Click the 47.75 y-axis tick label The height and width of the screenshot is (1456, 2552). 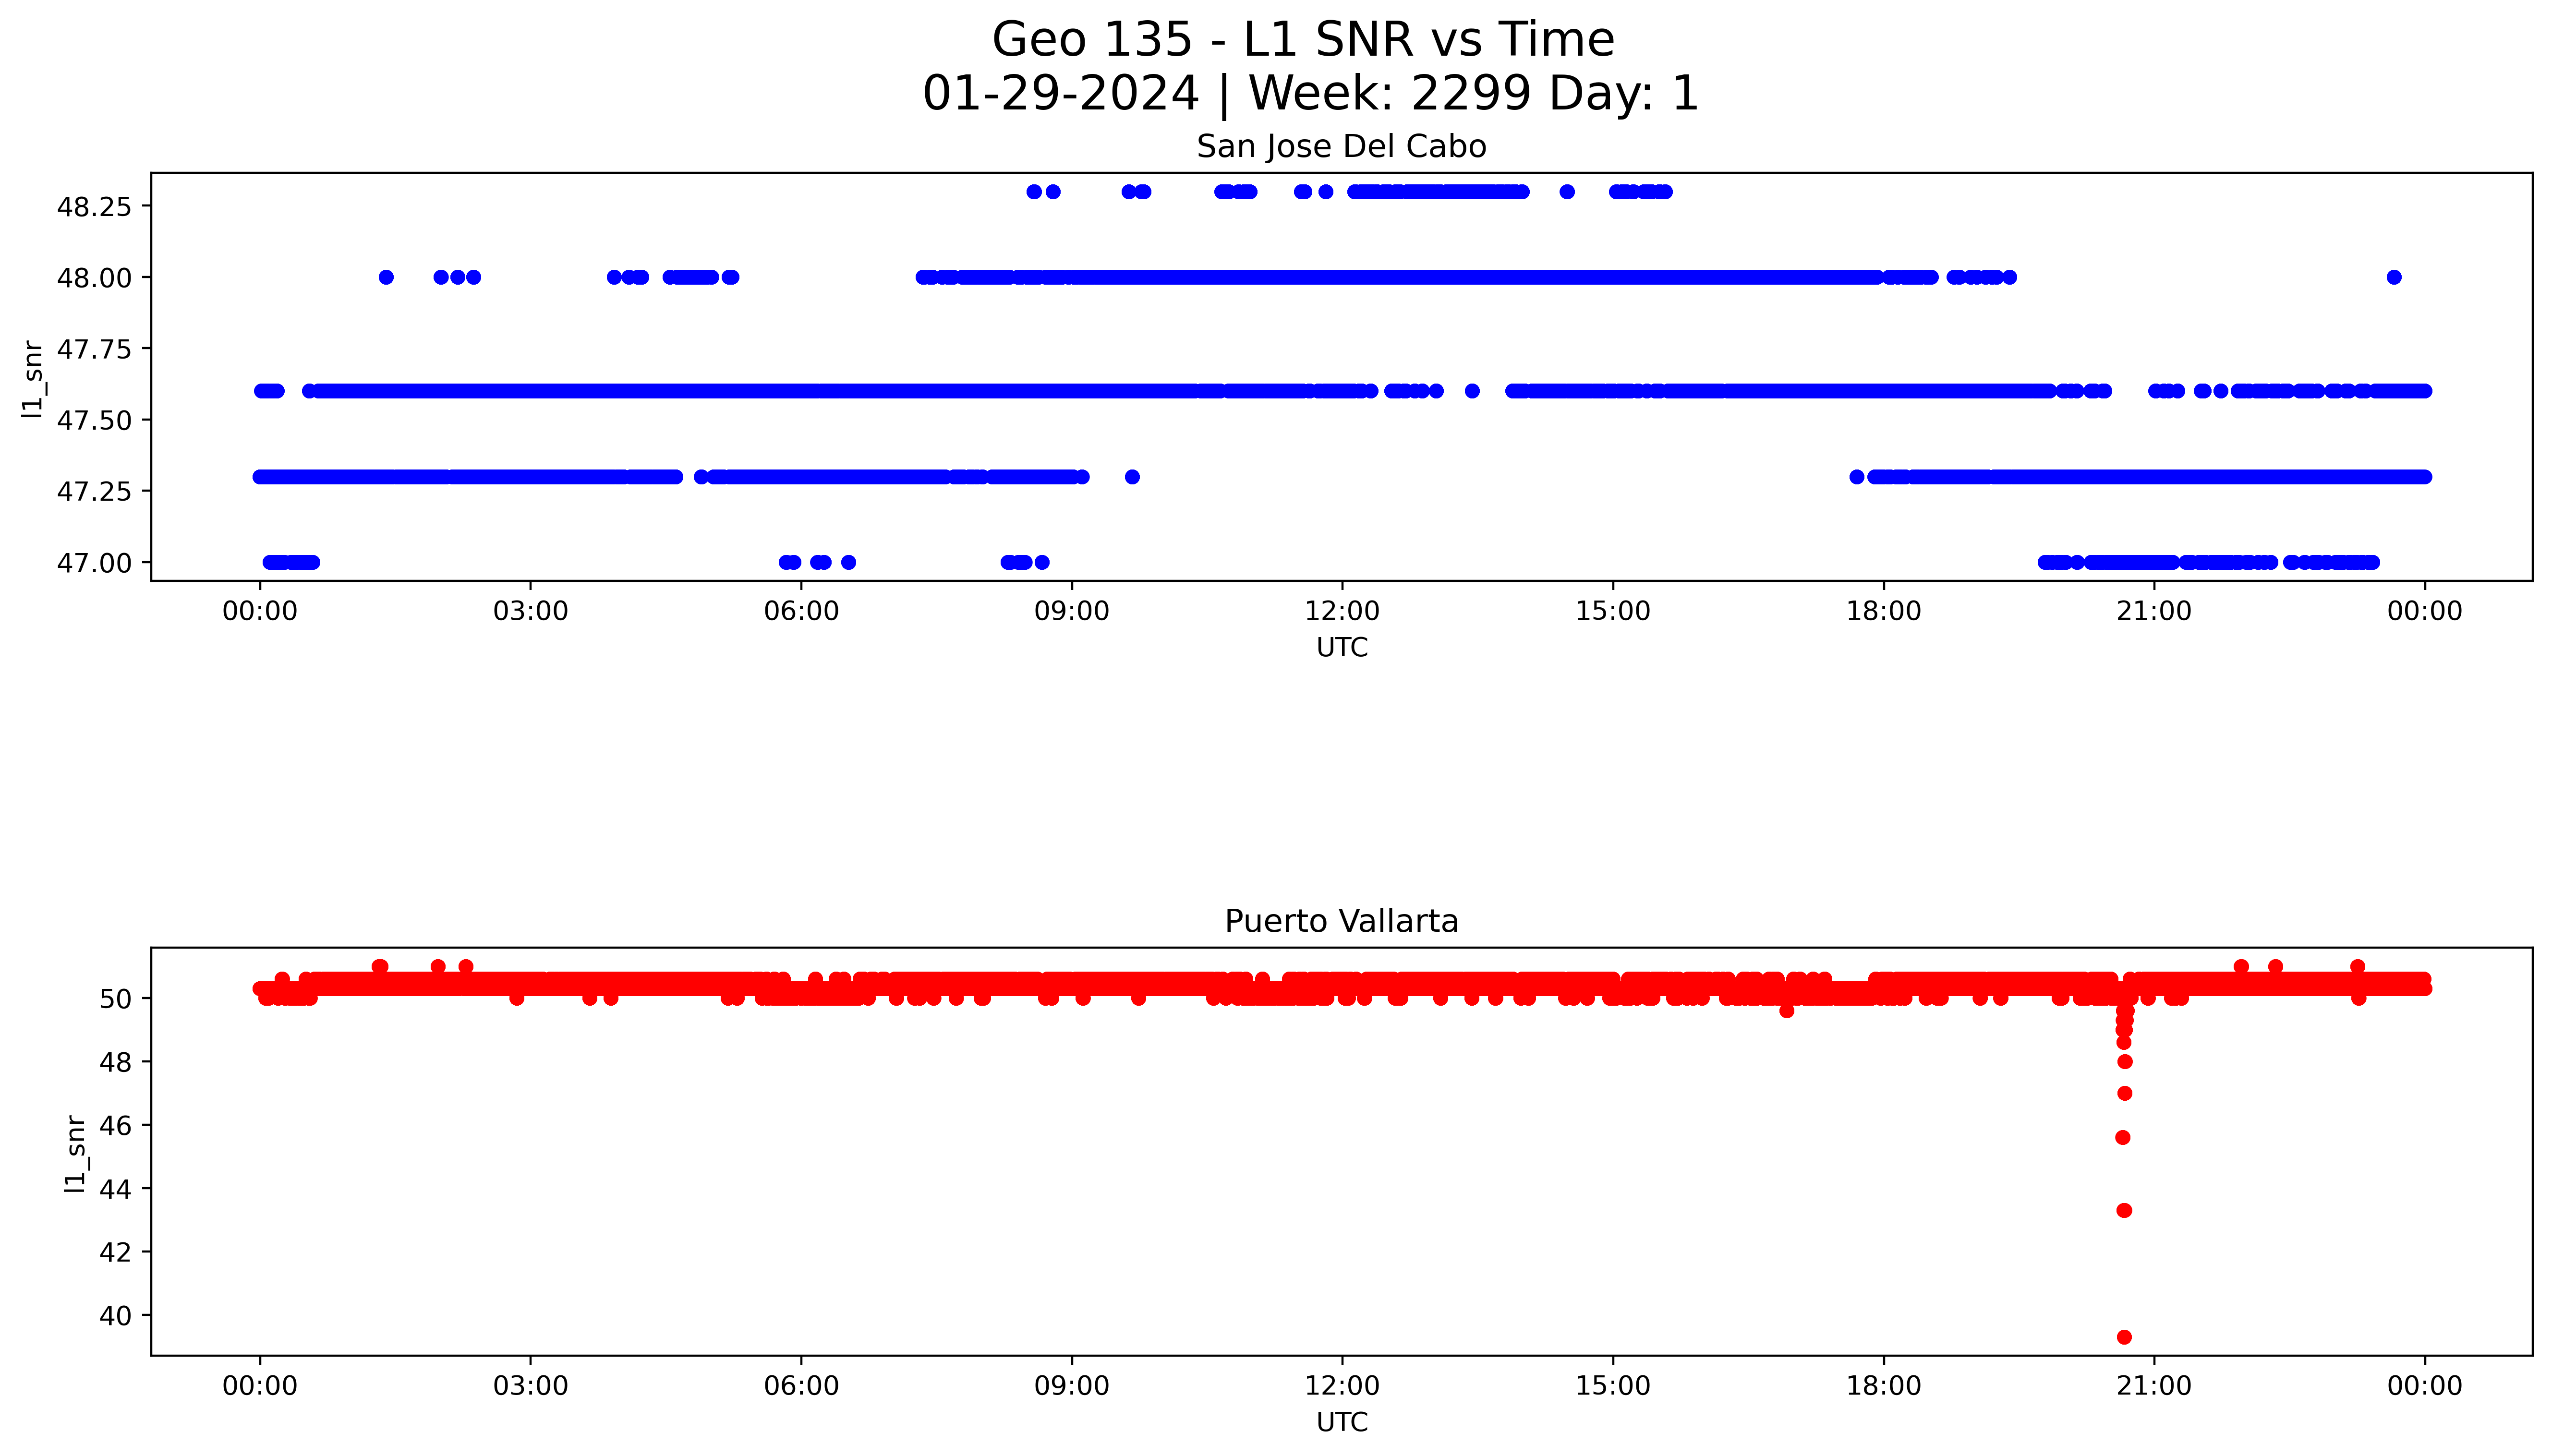pos(94,349)
